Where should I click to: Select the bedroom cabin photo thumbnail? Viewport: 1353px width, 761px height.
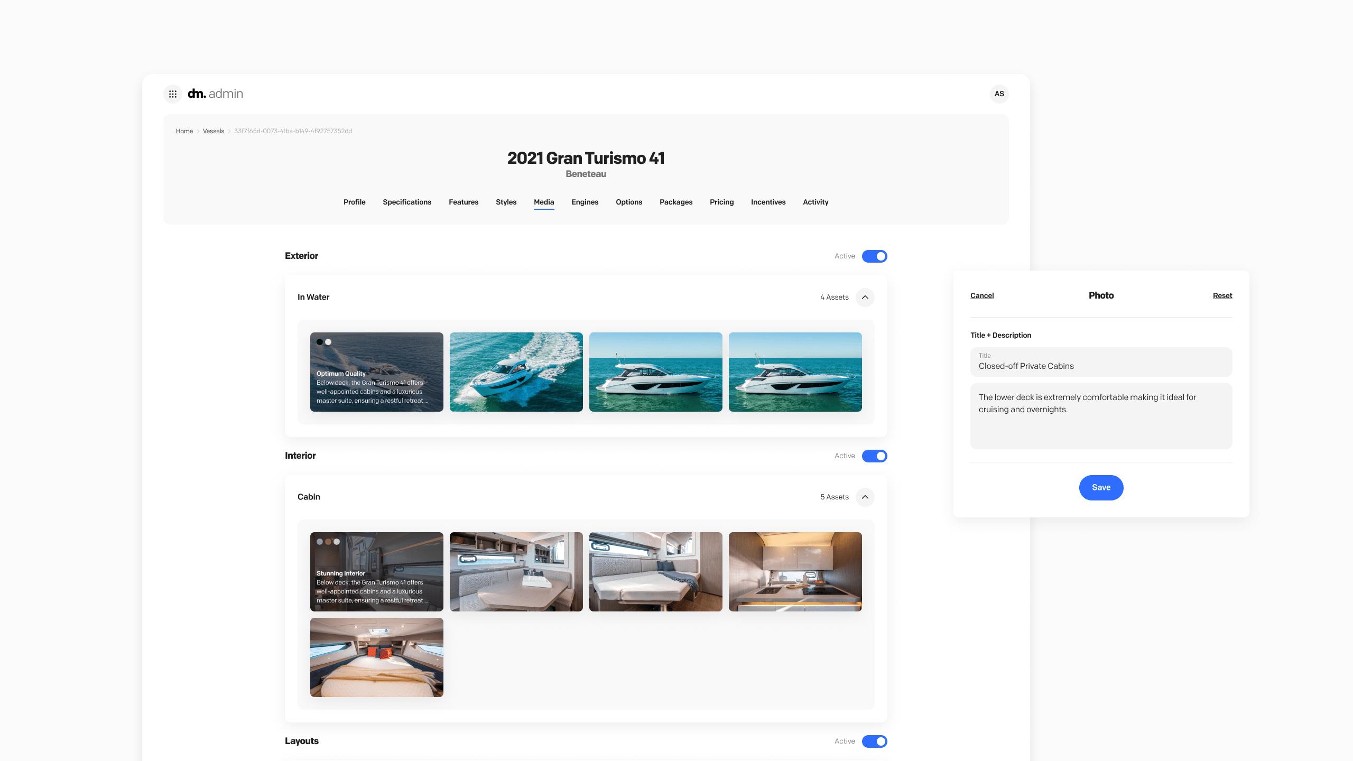[x=376, y=657]
